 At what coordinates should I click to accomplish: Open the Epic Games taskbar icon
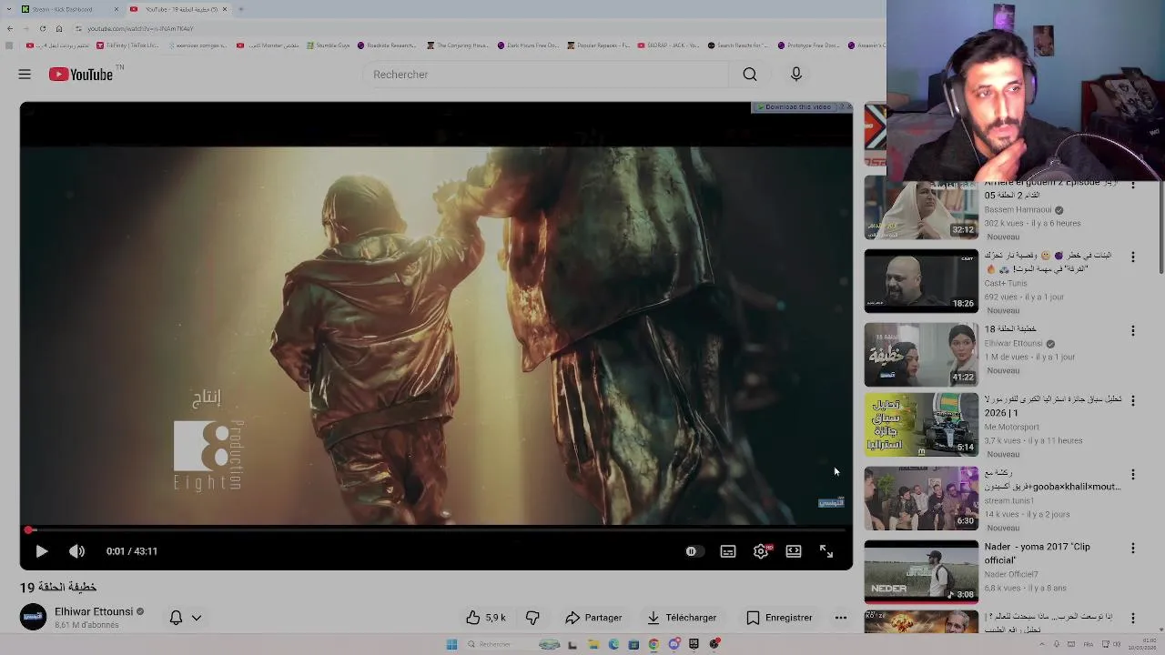(694, 644)
